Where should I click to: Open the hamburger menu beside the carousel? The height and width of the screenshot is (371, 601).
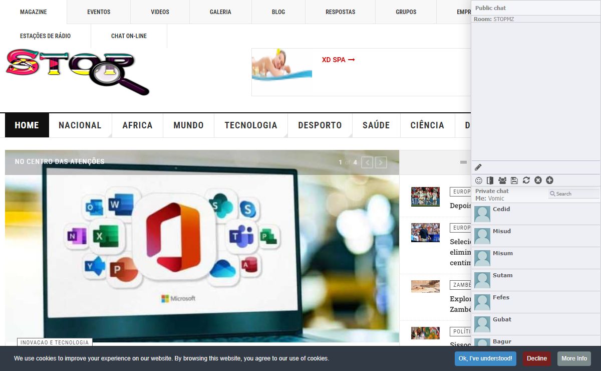463,162
